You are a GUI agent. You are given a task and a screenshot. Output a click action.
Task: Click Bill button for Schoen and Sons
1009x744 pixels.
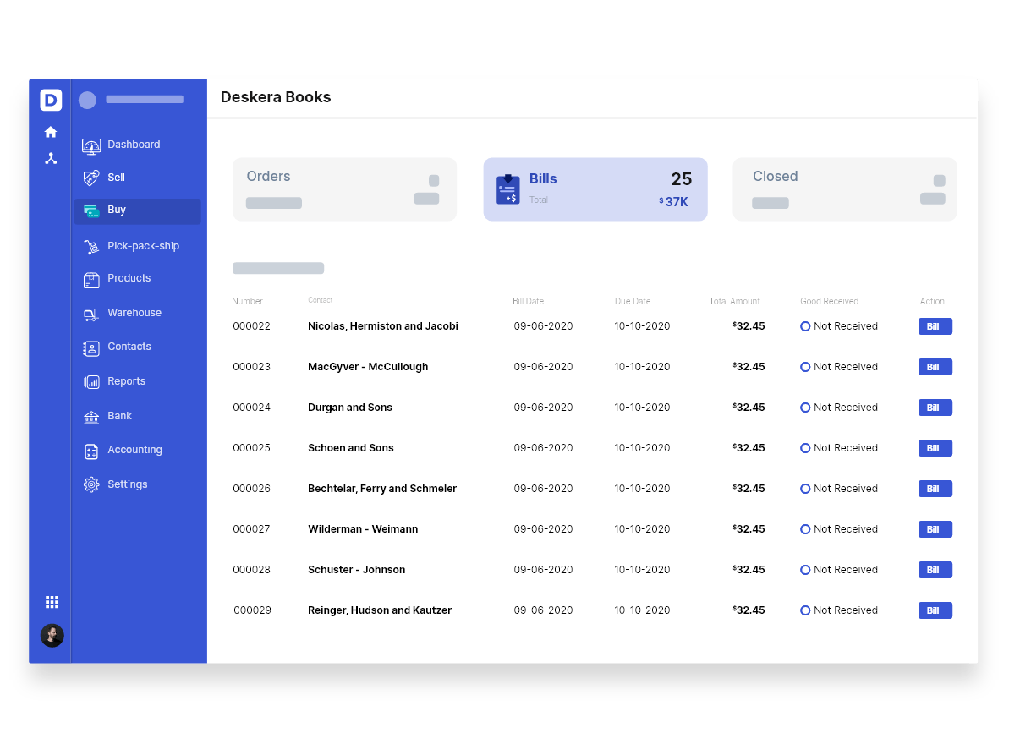point(935,447)
